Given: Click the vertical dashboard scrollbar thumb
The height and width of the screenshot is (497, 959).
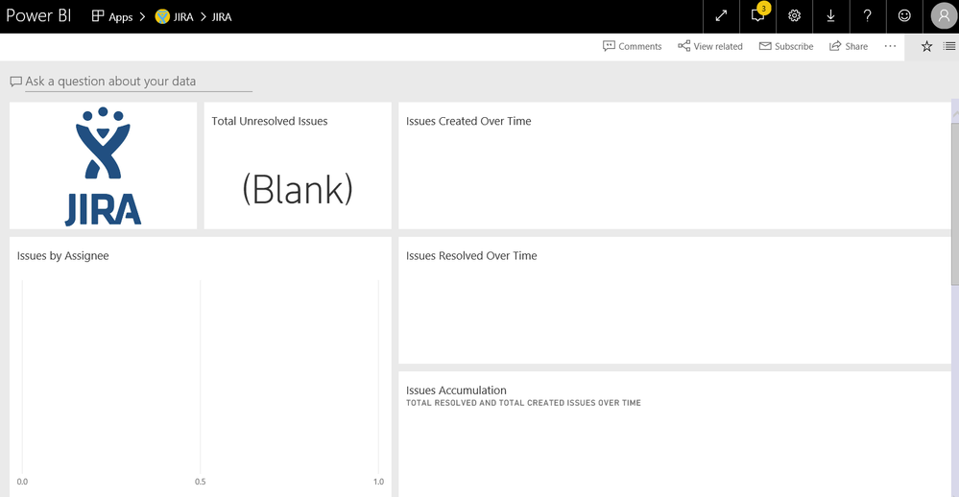Looking at the screenshot, I should point(955,203).
